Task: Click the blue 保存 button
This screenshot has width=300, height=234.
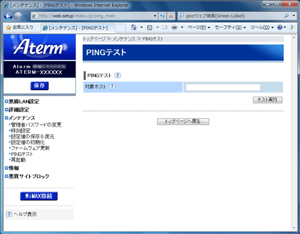Action: pyautogui.click(x=40, y=86)
